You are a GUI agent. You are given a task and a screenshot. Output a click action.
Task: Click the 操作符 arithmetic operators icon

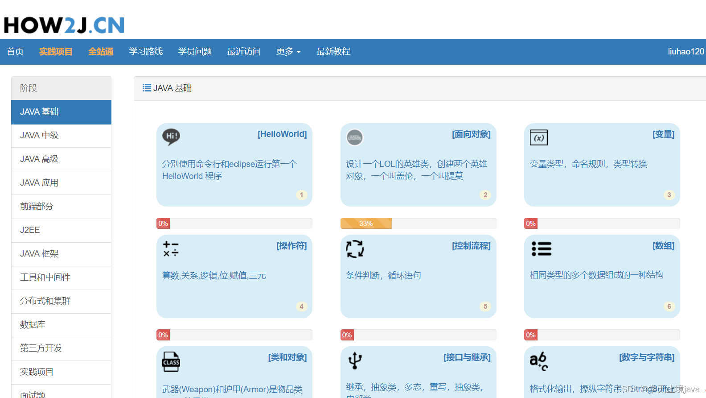[x=171, y=249]
